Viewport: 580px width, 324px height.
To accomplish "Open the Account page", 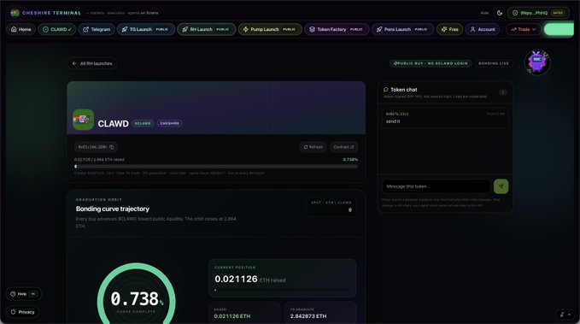I will (x=483, y=29).
